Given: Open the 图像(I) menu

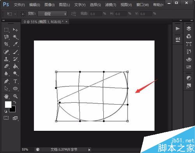Looking at the screenshot, I should click(x=50, y=5).
